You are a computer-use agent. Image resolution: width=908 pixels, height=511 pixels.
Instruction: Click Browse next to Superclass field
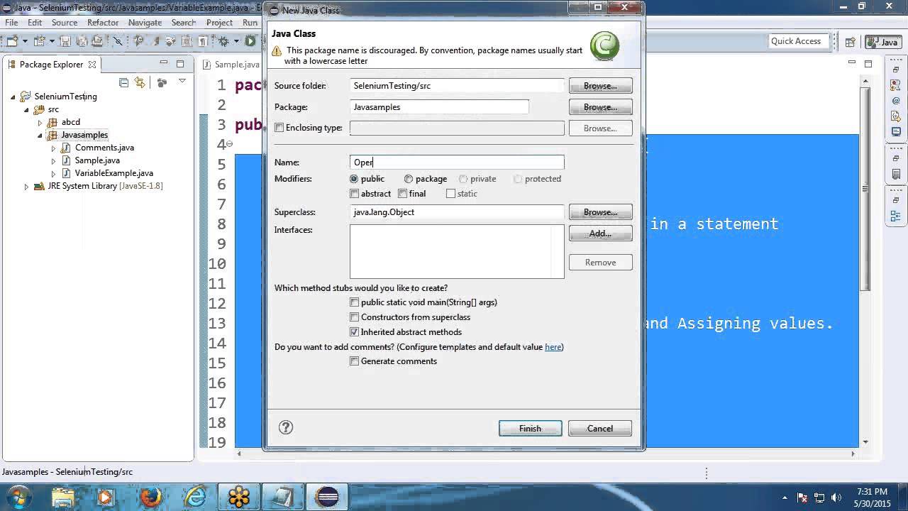[600, 212]
